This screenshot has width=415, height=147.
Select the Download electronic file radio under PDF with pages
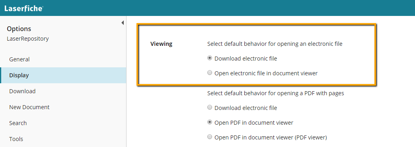pyautogui.click(x=210, y=107)
